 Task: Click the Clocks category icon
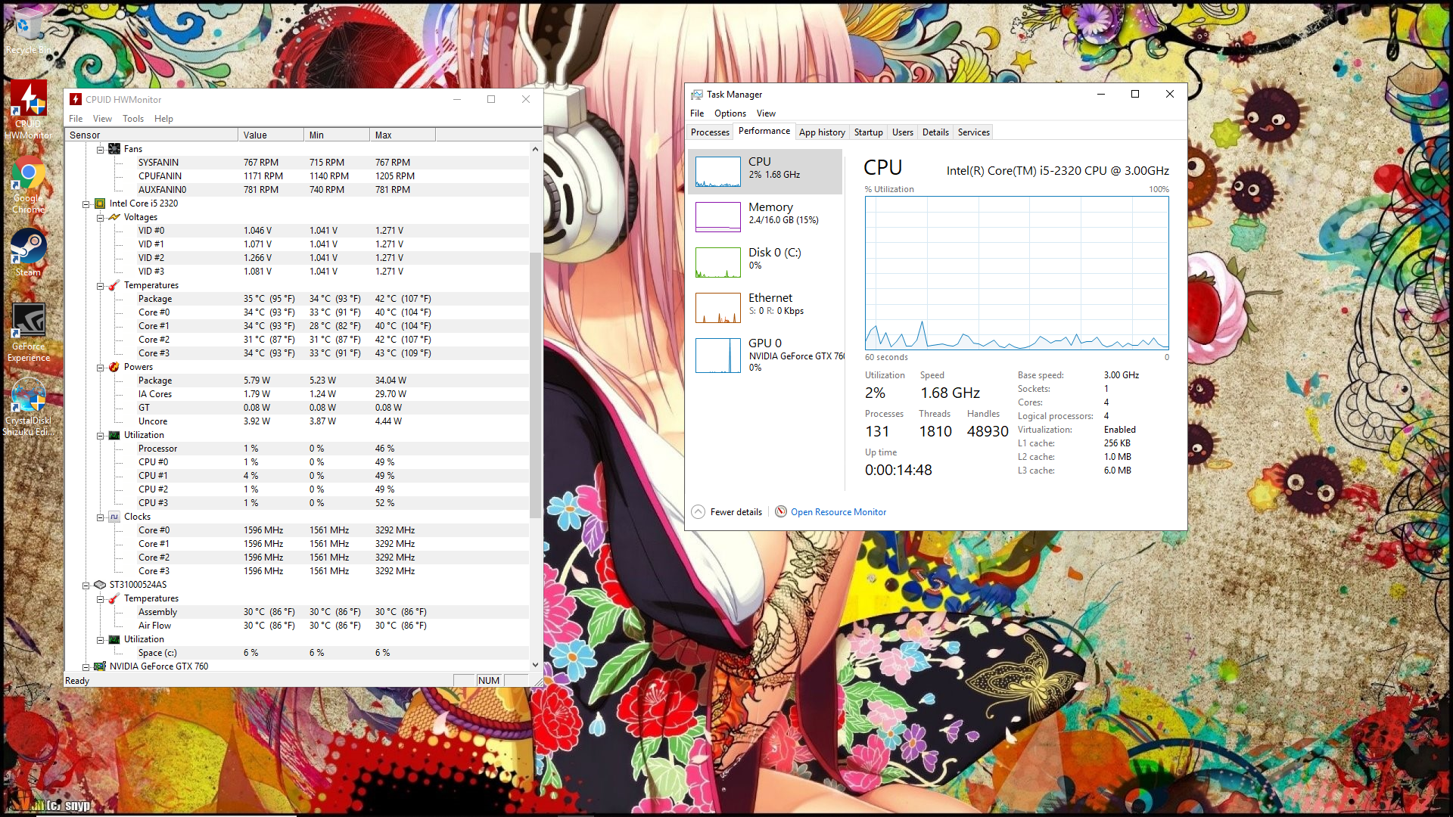click(114, 517)
